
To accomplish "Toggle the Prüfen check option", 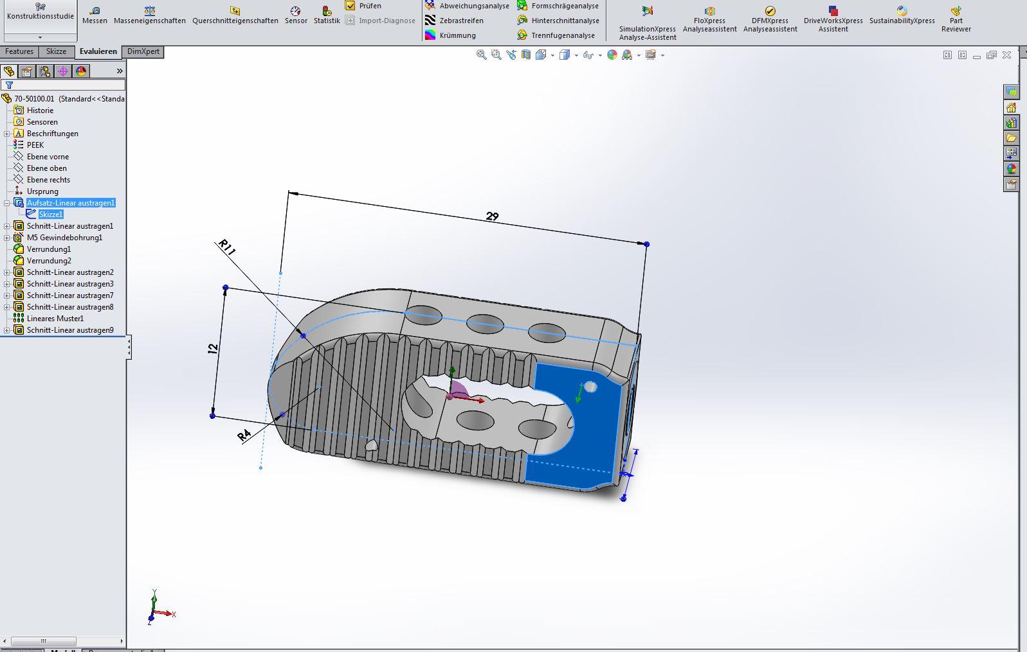I will click(x=363, y=6).
